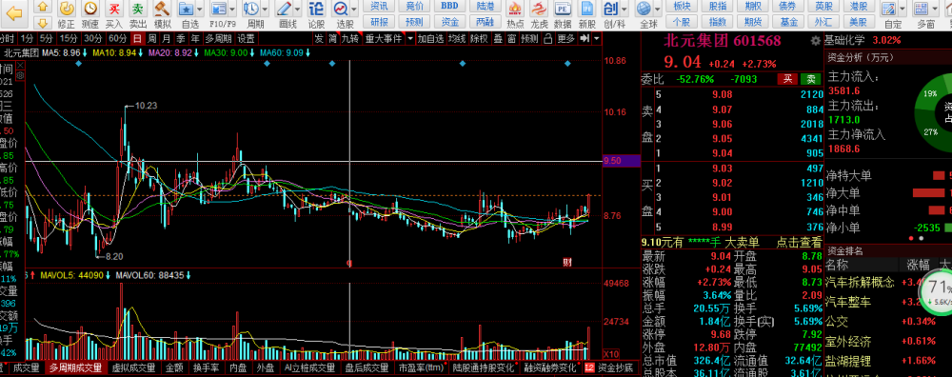The image size is (952, 377).
Task: Toggle the chart lock icon
Action: 548,38
